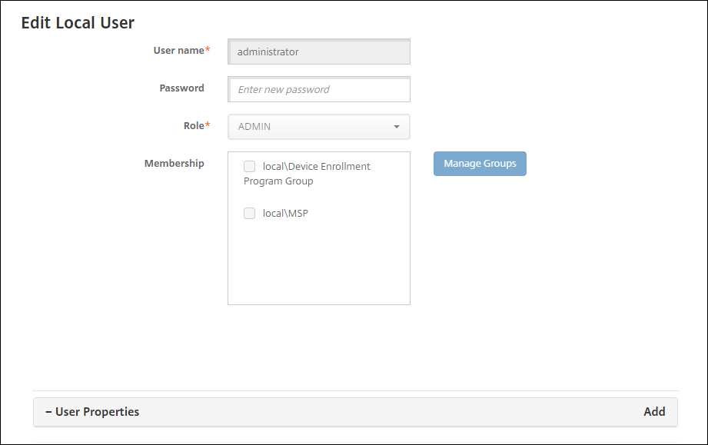Click the local\MSP label text
Viewport: 708px width, 445px height.
point(285,214)
